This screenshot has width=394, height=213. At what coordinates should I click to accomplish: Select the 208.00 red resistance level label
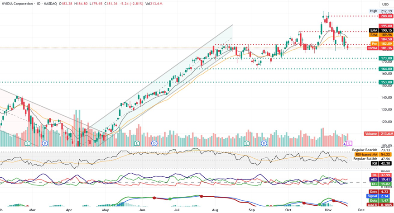pos(386,16)
